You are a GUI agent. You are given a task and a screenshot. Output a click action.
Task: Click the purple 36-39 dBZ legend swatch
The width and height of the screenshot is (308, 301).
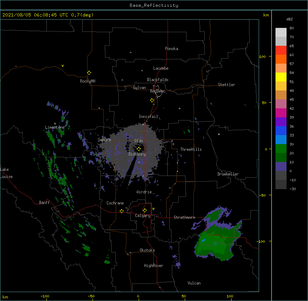coord(281,122)
